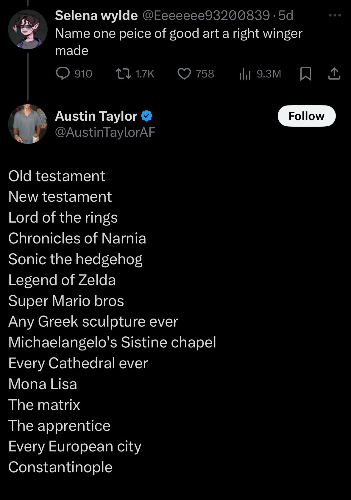Viewport: 351px width, 500px height.
Task: Bookmark the tweet with the bookmark icon
Action: [306, 74]
